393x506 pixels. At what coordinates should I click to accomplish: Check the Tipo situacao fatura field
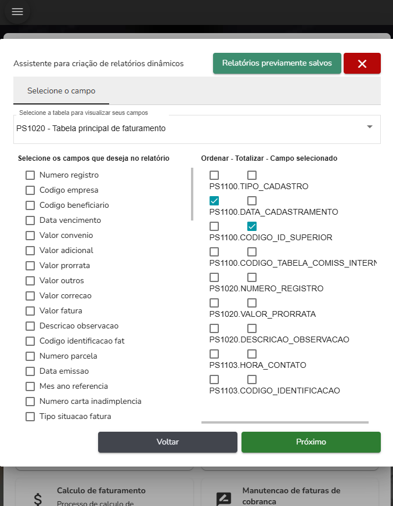pyautogui.click(x=30, y=417)
